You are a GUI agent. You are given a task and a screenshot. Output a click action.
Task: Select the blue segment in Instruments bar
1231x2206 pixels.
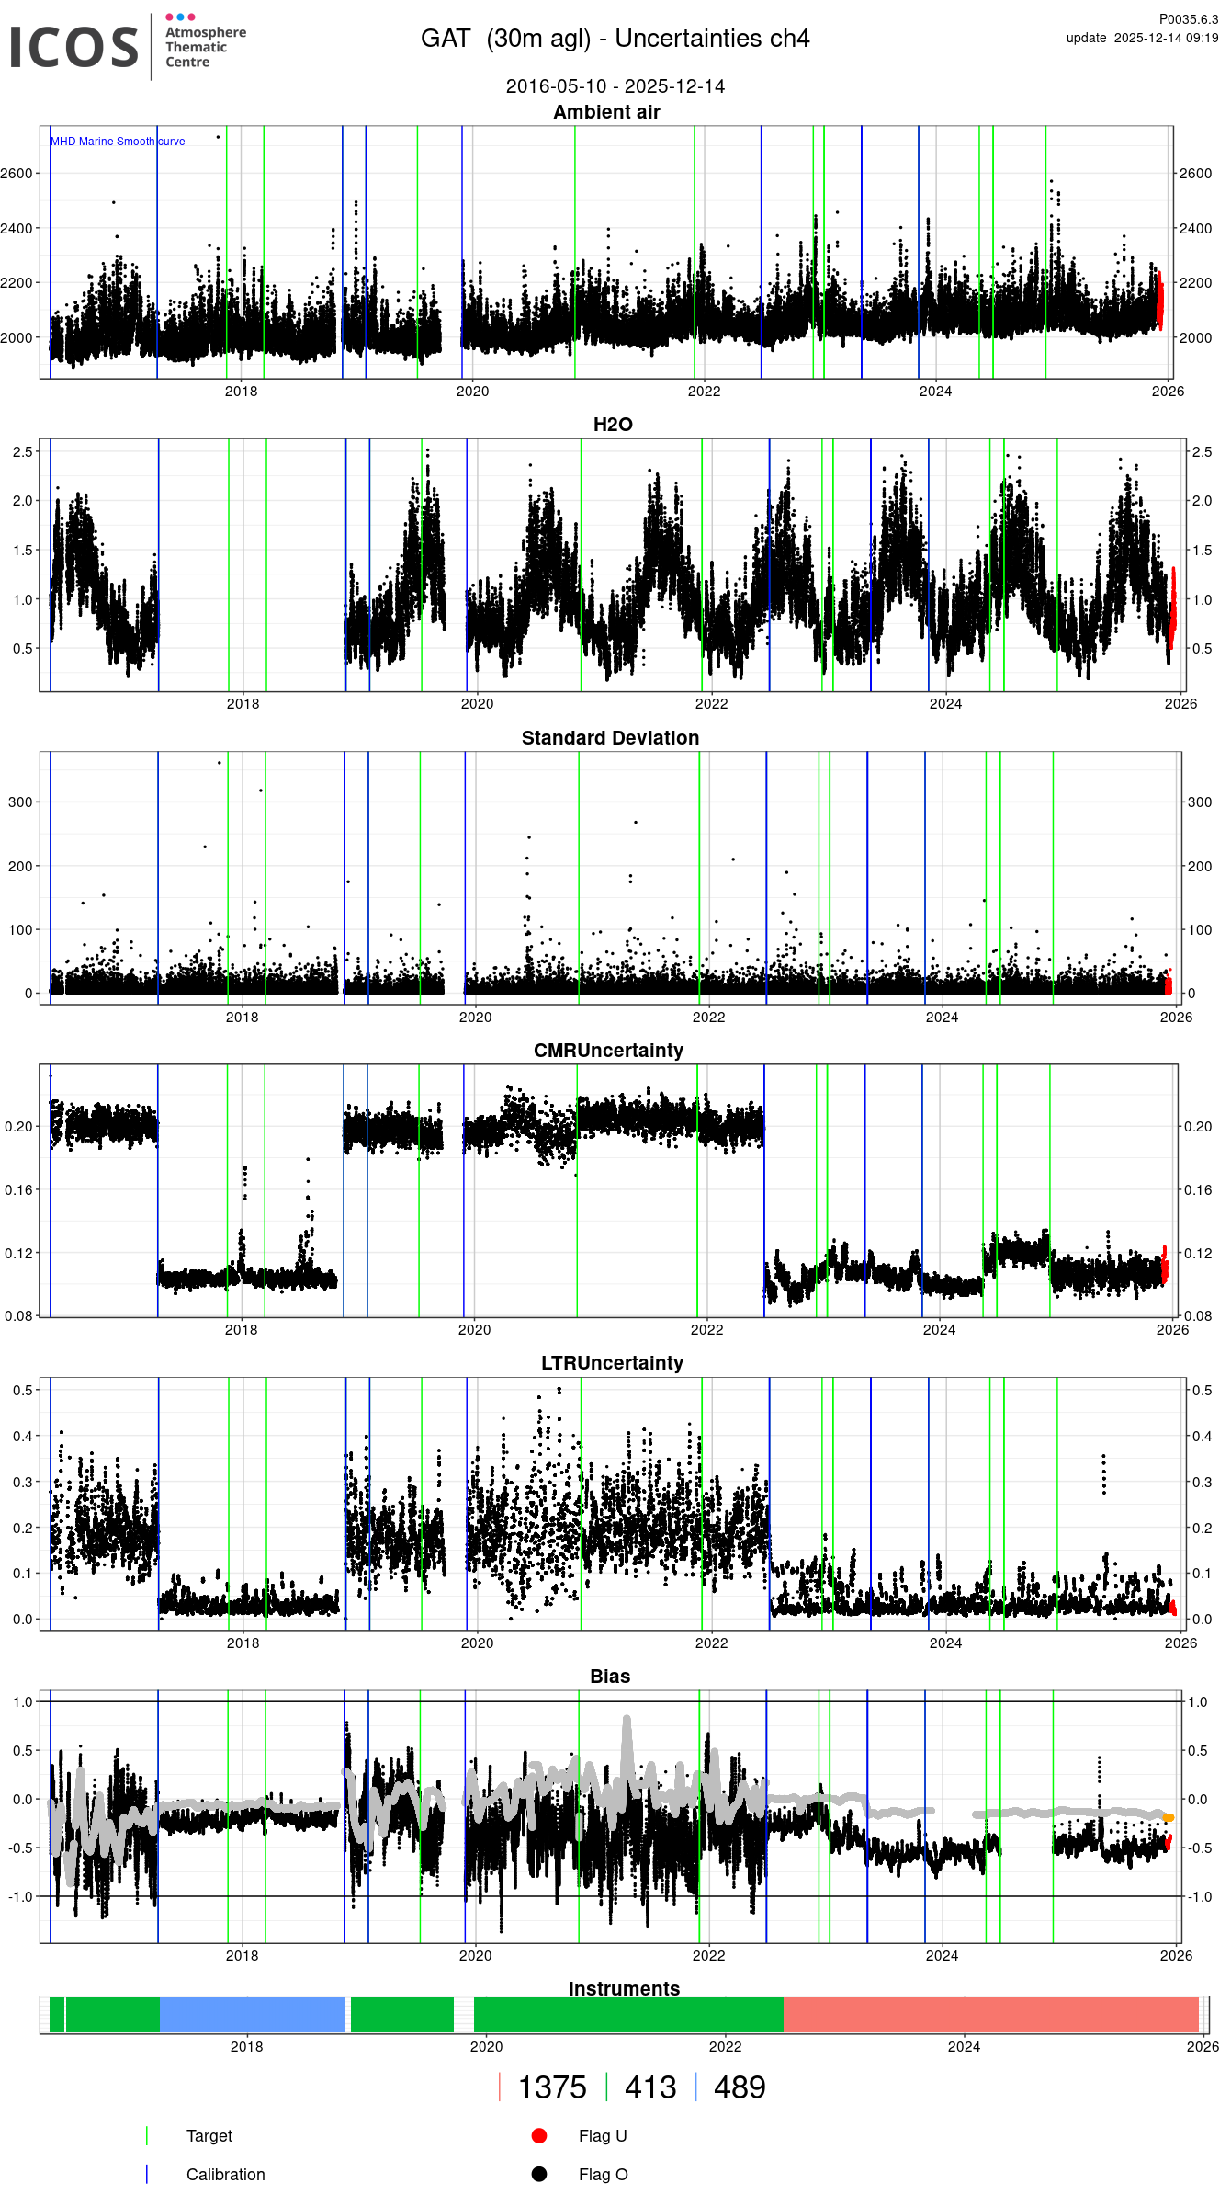point(252,2014)
